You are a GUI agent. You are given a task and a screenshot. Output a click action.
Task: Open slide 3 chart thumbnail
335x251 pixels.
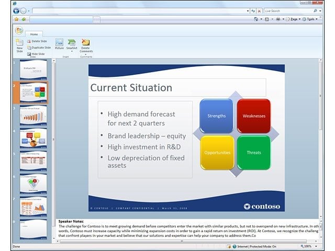(33, 116)
